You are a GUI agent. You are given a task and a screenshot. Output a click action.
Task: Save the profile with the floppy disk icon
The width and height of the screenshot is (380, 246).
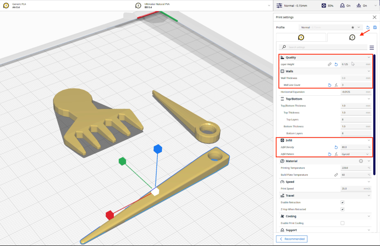tap(375, 27)
